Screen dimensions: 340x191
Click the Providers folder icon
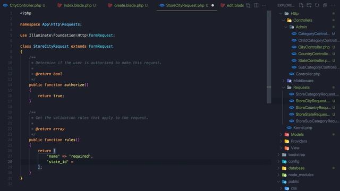click(x=287, y=141)
